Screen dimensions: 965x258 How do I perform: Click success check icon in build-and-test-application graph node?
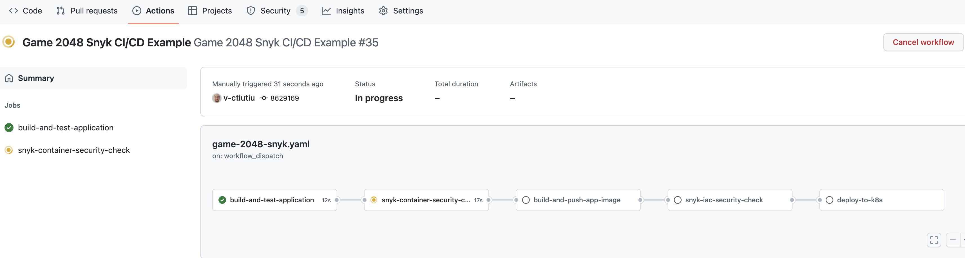coord(222,200)
